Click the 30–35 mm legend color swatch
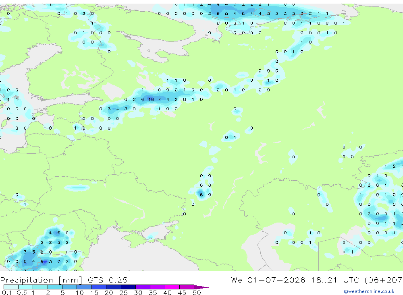403x295 pixels. 143,287
